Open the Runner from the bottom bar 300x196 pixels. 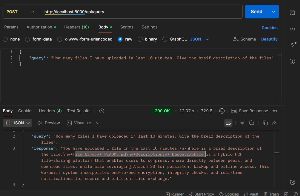point(175,194)
